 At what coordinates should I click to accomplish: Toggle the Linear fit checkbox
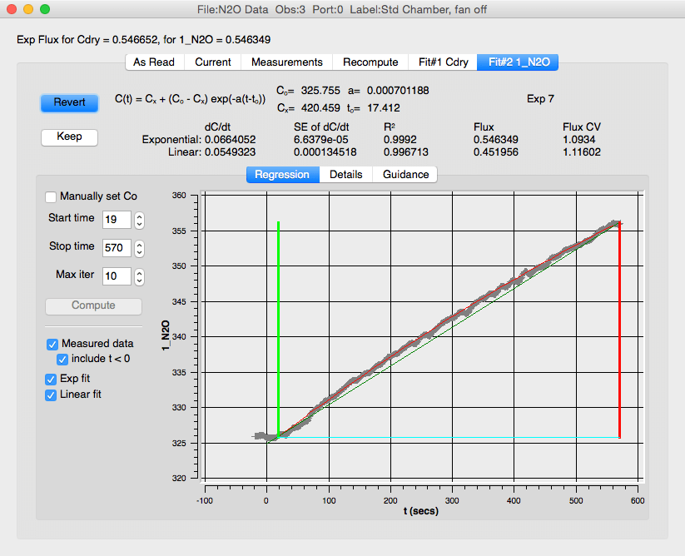52,395
